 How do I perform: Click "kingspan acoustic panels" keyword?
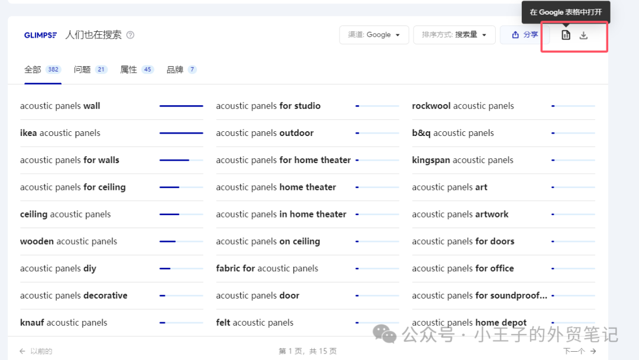pos(462,160)
